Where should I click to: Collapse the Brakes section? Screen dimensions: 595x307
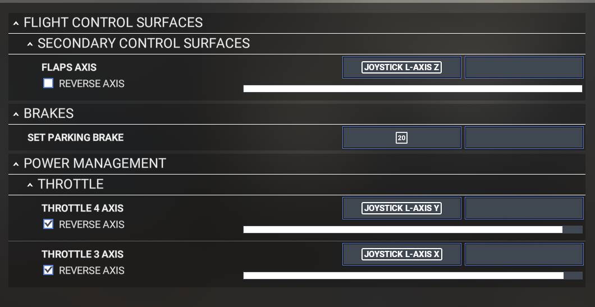16,114
